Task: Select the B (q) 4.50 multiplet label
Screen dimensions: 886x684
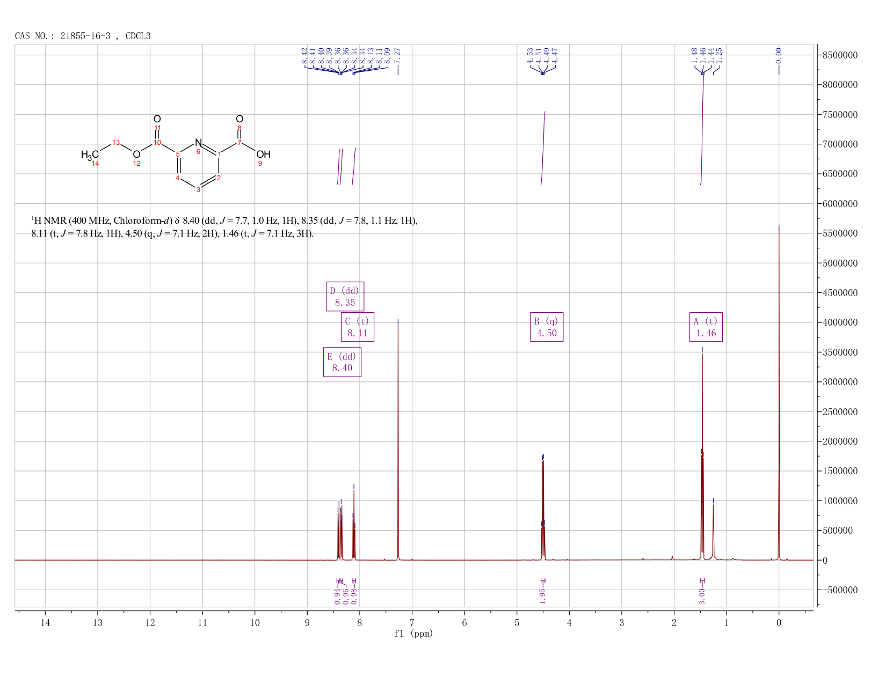Action: pyautogui.click(x=547, y=327)
